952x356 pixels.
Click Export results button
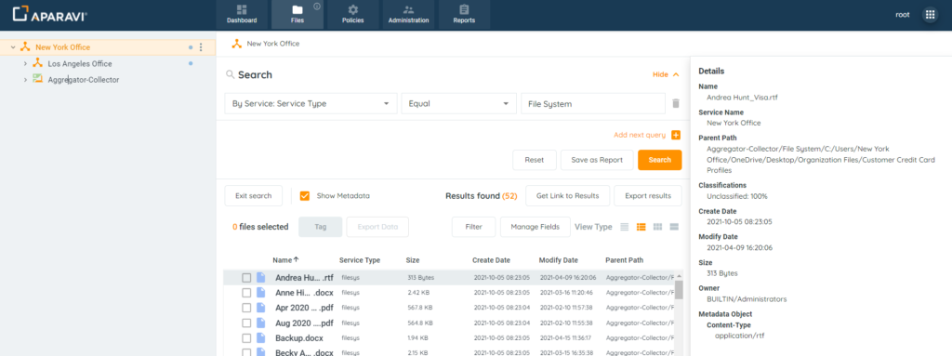(648, 195)
